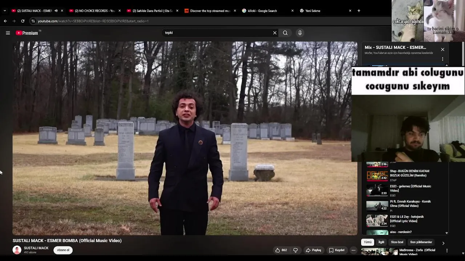The width and height of the screenshot is (465, 261).
Task: Close the NO CHOICE RECORDS tab
Action: (x=120, y=11)
